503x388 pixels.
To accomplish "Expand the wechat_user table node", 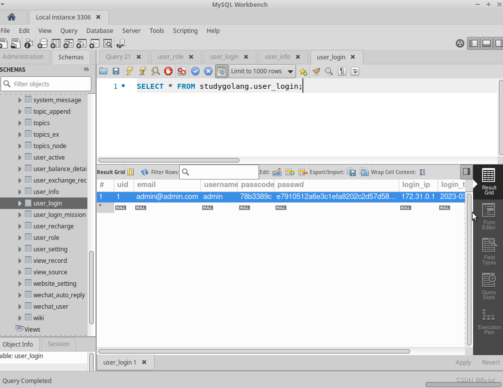I will [19, 307].
